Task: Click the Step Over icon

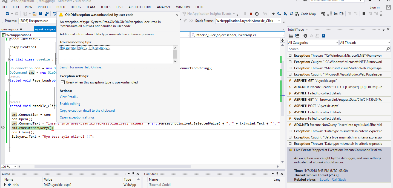Action: [x=285, y=14]
